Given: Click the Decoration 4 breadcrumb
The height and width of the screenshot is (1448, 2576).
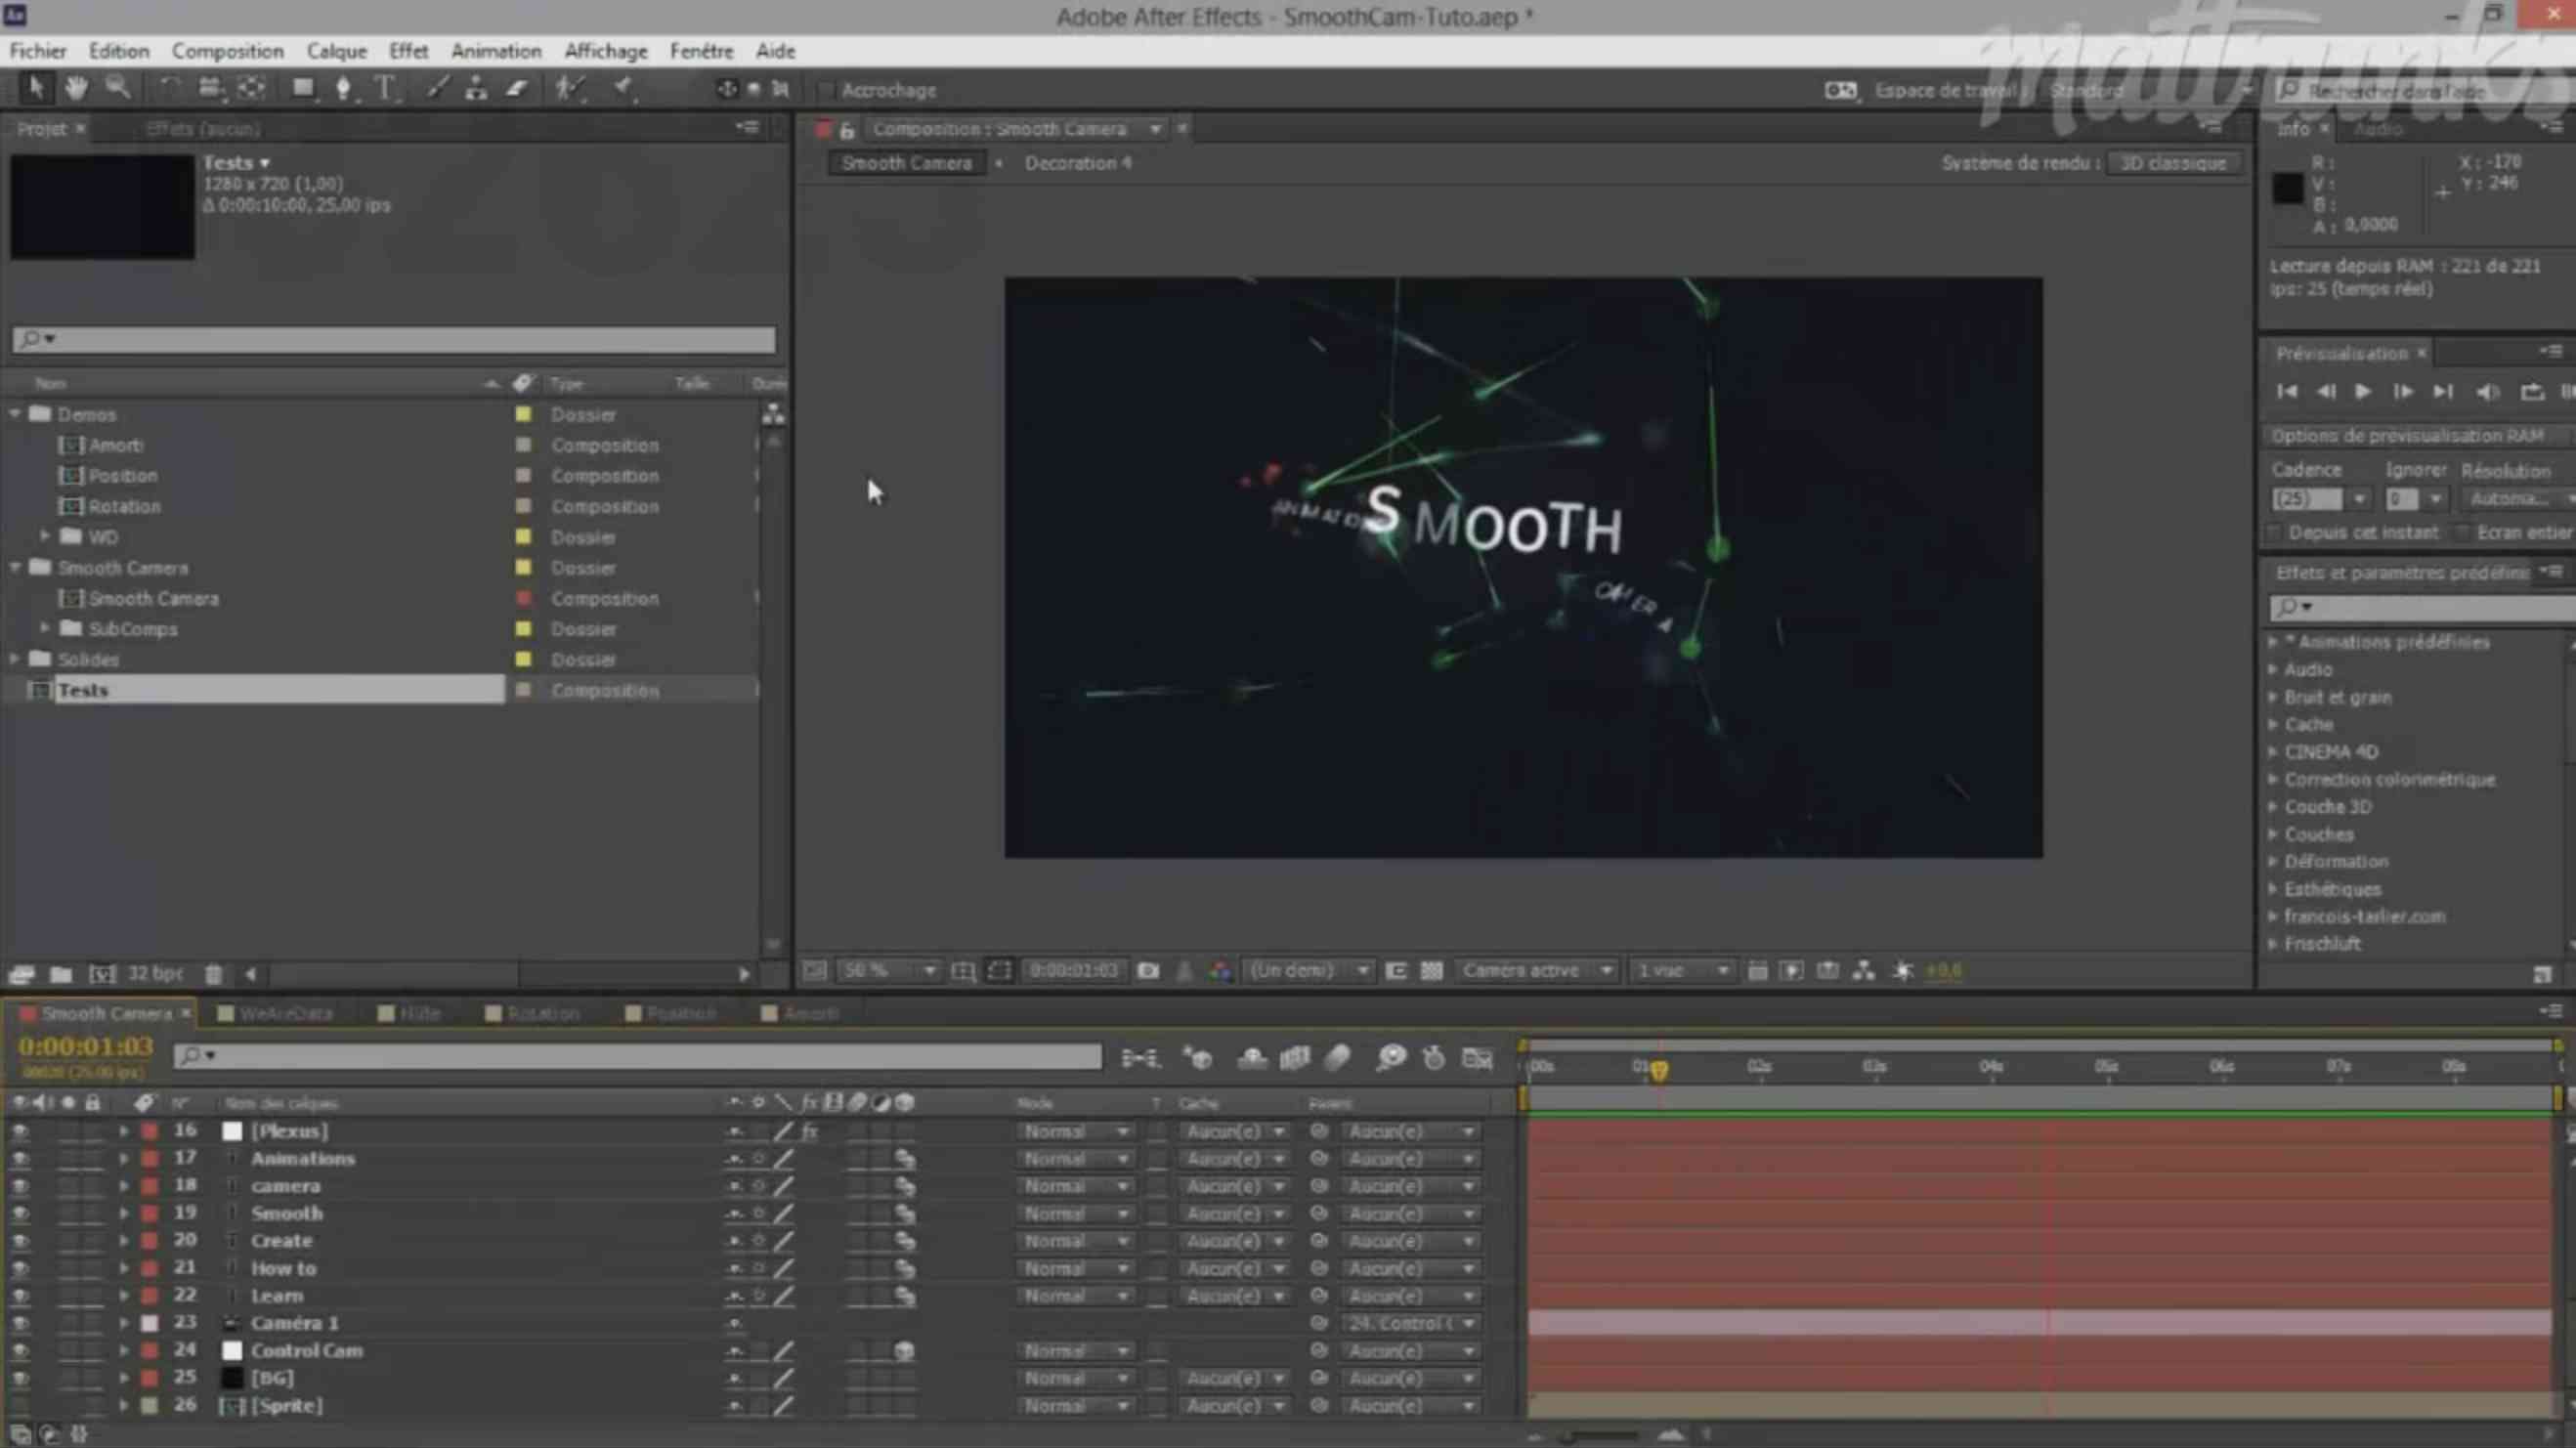Looking at the screenshot, I should [1077, 163].
